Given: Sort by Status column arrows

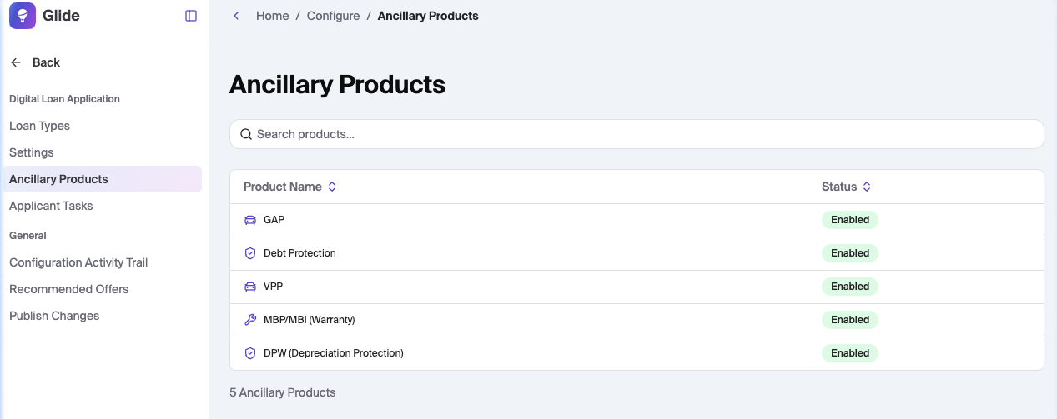Looking at the screenshot, I should [867, 187].
